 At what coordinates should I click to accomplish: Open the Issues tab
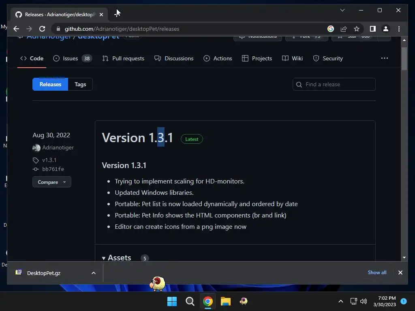click(x=72, y=58)
